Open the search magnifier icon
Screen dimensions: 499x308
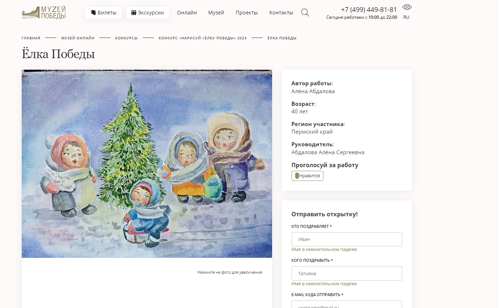(305, 13)
